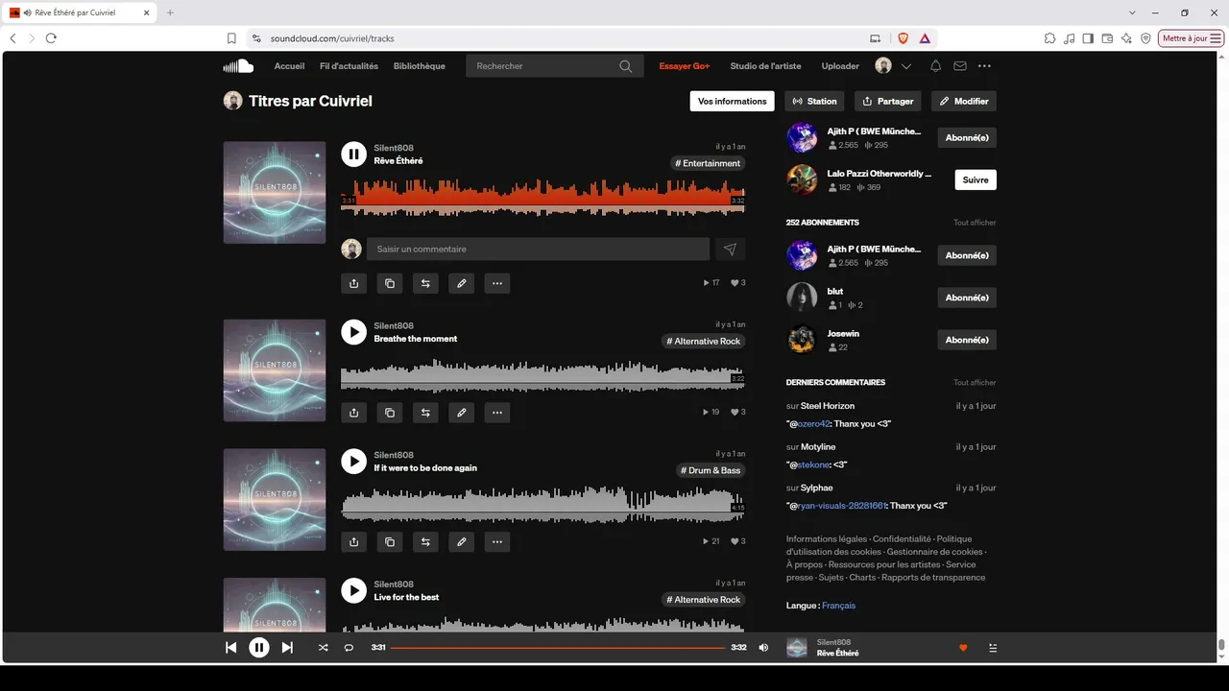This screenshot has height=691, width=1229.
Task: Edit the Rêve Éthéré track with the pencil icon
Action: point(462,283)
